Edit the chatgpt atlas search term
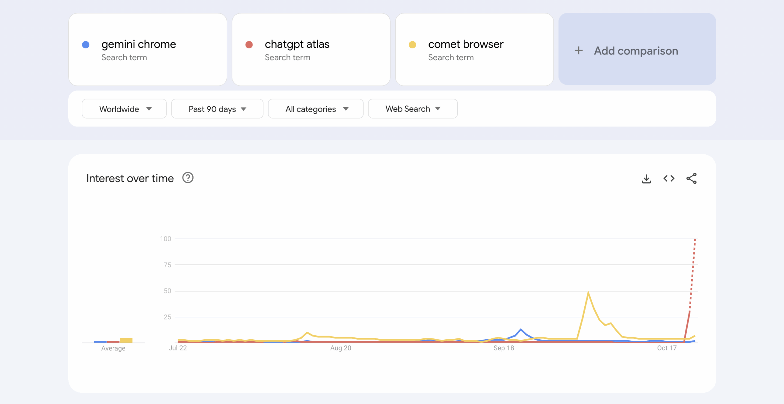The height and width of the screenshot is (404, 784). click(x=297, y=44)
